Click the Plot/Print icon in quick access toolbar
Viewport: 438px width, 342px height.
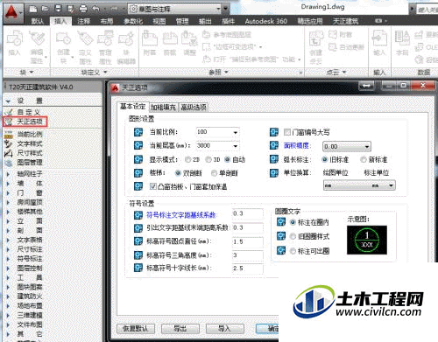83,9
